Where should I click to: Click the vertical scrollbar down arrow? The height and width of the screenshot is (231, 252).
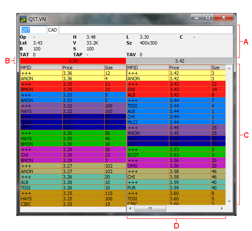(229, 202)
